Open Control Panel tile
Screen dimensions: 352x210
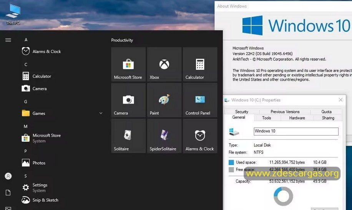pos(200,100)
